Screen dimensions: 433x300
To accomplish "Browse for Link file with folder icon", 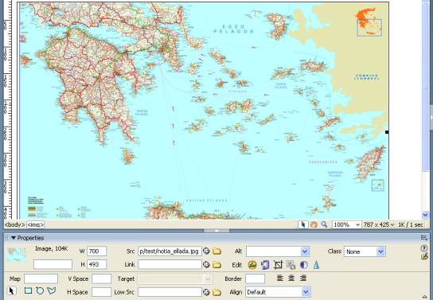I will coord(217,265).
